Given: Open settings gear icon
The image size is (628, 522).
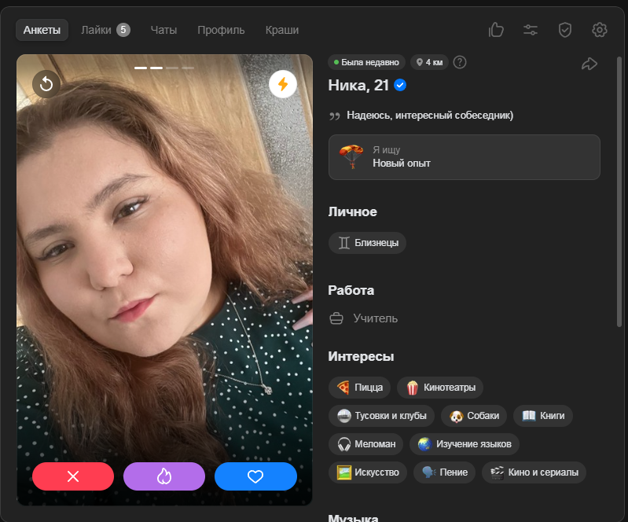Looking at the screenshot, I should coord(599,30).
